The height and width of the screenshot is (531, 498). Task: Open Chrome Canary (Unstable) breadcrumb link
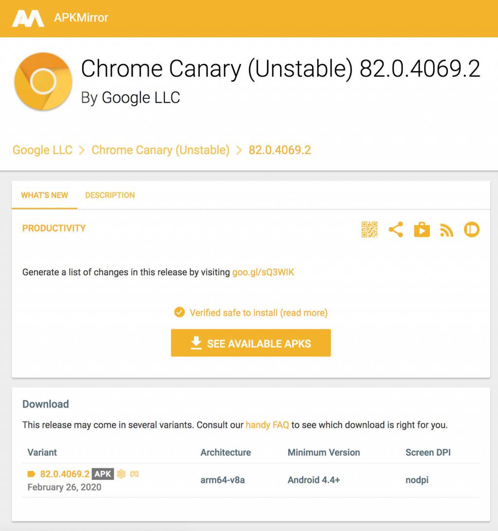click(x=160, y=150)
